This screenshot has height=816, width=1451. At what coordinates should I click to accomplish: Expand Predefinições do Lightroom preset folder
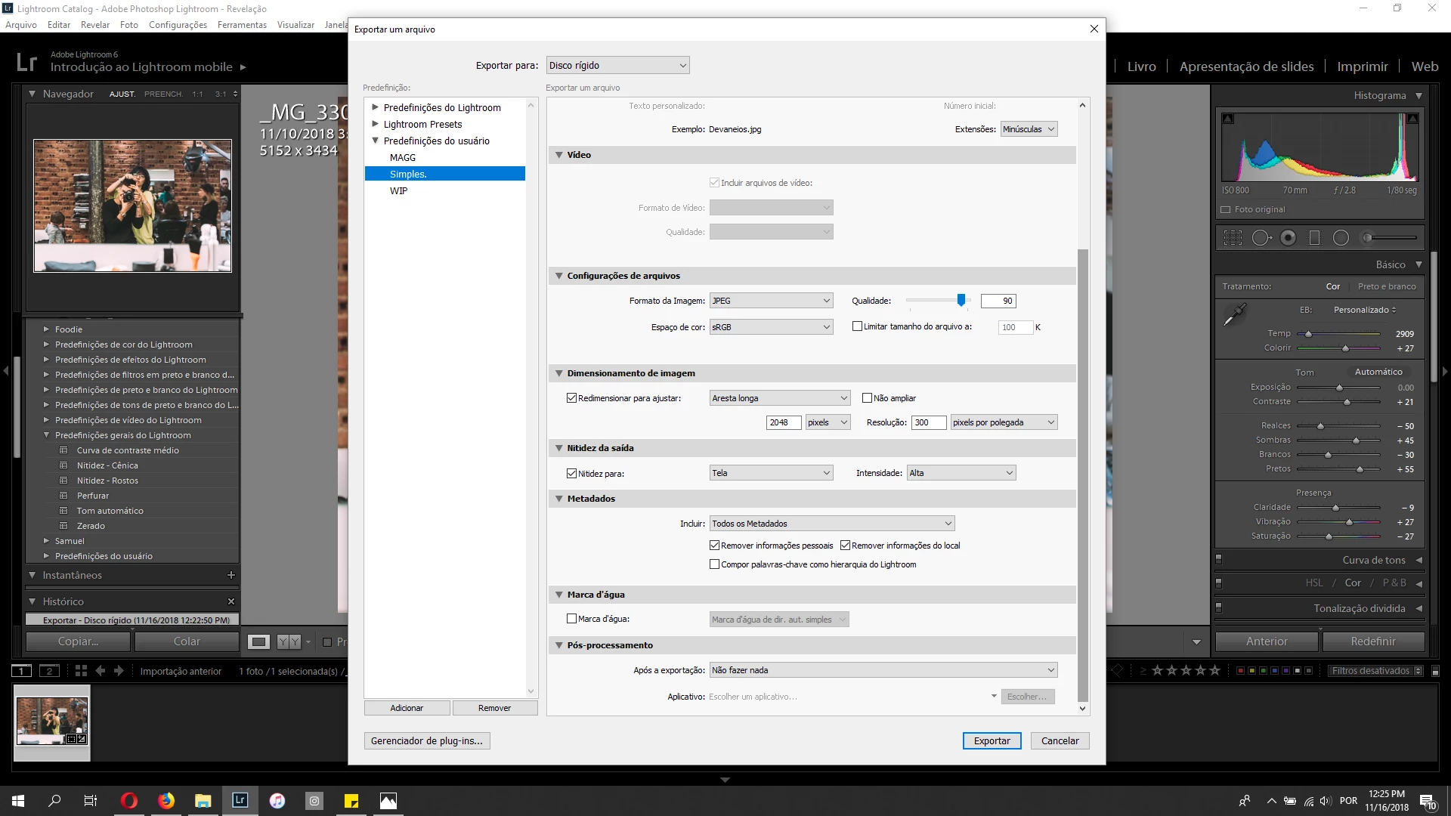click(375, 107)
